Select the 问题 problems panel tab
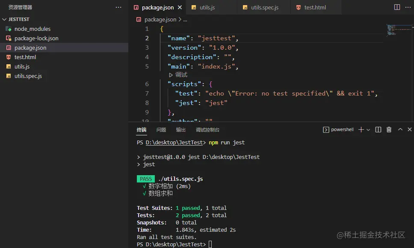Screen dimensions: 414x248 pos(161,129)
